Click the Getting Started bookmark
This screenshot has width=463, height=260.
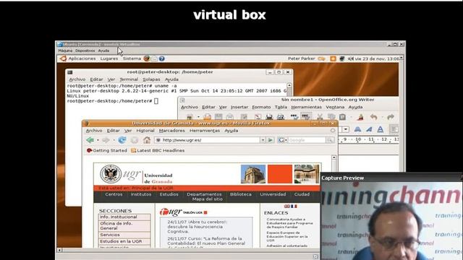tap(107, 150)
